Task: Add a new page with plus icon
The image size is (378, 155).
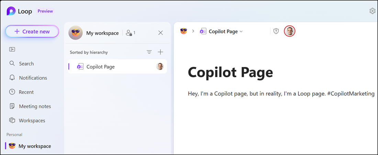Action: click(x=160, y=52)
